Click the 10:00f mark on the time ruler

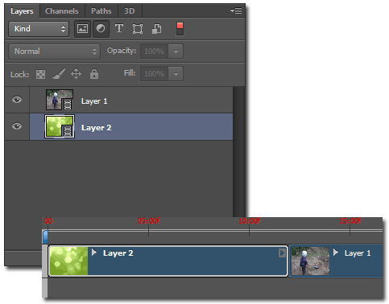click(250, 221)
